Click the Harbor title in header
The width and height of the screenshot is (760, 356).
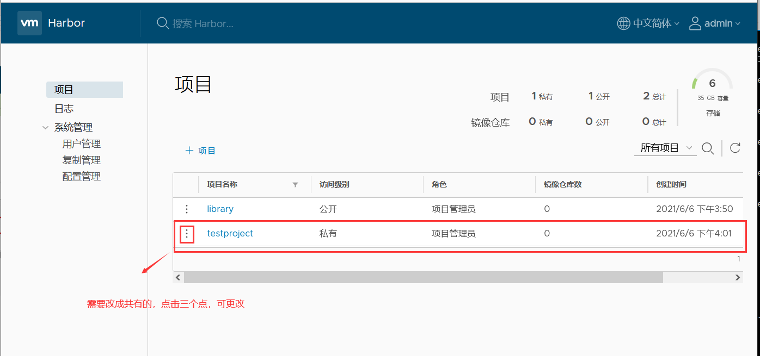[x=66, y=23]
